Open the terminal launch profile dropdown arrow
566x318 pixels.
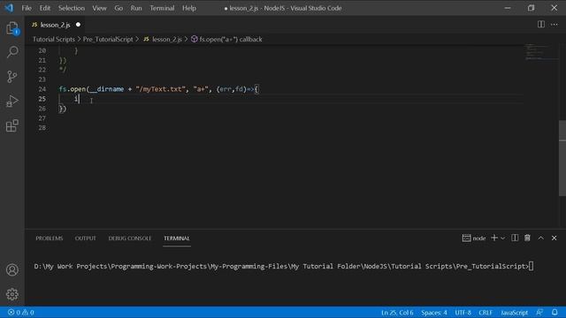point(502,238)
